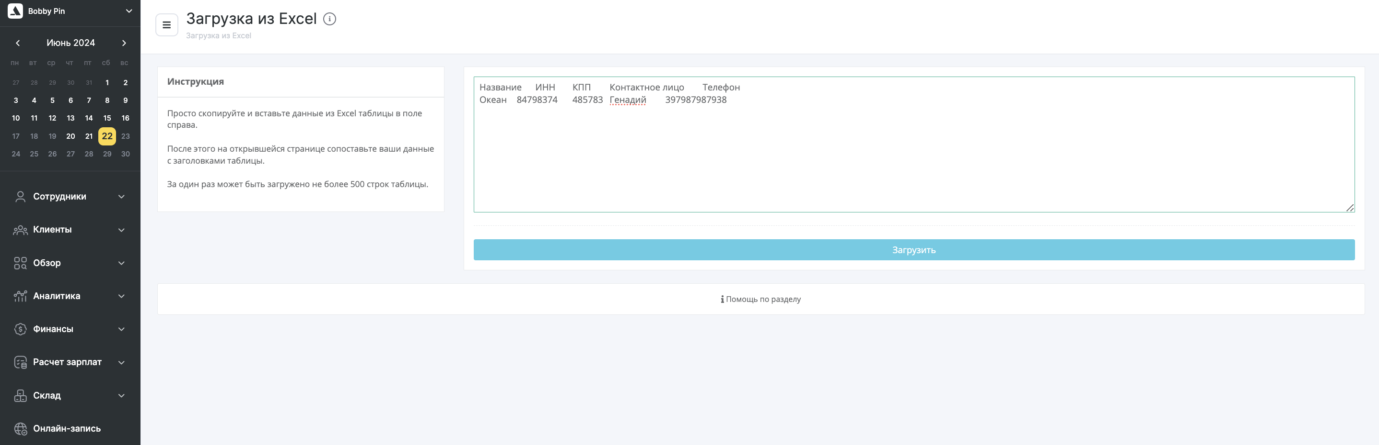
Task: Go to previous month in calendar
Action: point(18,43)
